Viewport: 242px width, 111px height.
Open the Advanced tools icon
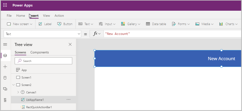tap(5, 100)
